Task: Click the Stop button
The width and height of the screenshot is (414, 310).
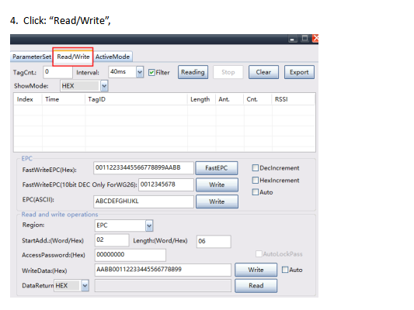Action: tap(228, 72)
